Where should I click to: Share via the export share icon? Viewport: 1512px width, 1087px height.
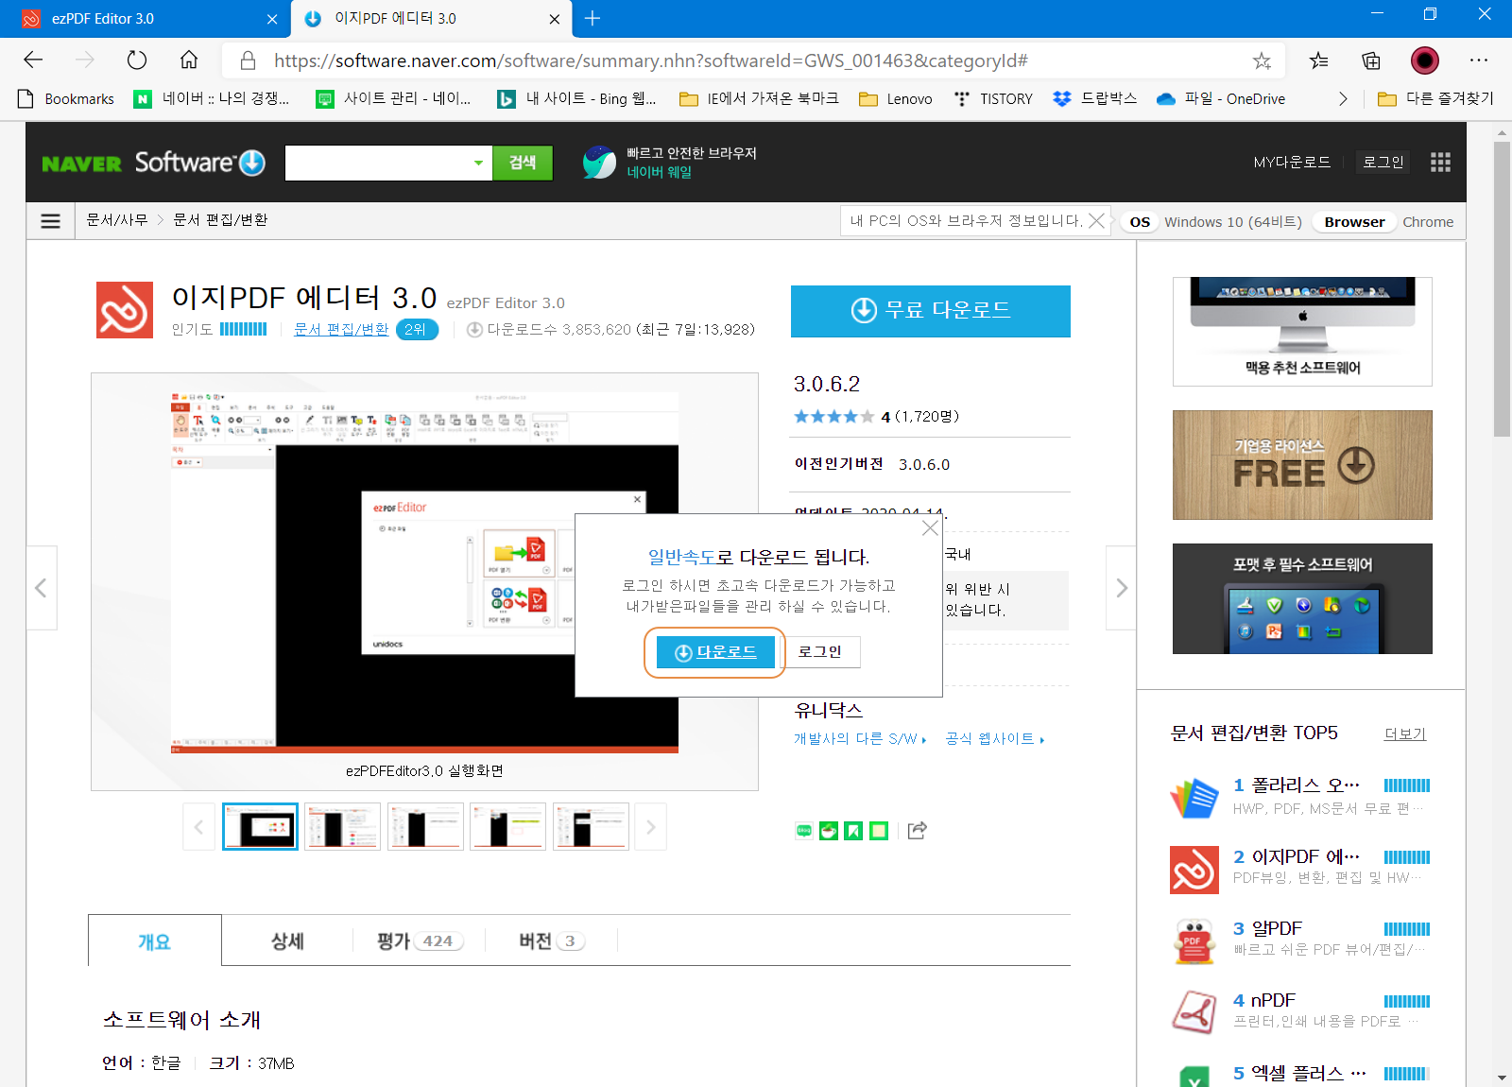tap(917, 830)
